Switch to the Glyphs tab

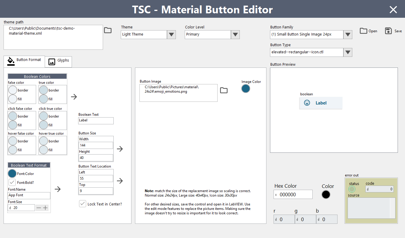coord(59,62)
